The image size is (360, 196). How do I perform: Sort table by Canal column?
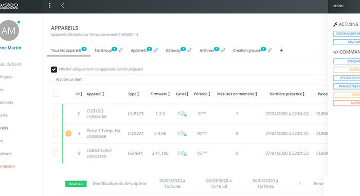click(182, 94)
